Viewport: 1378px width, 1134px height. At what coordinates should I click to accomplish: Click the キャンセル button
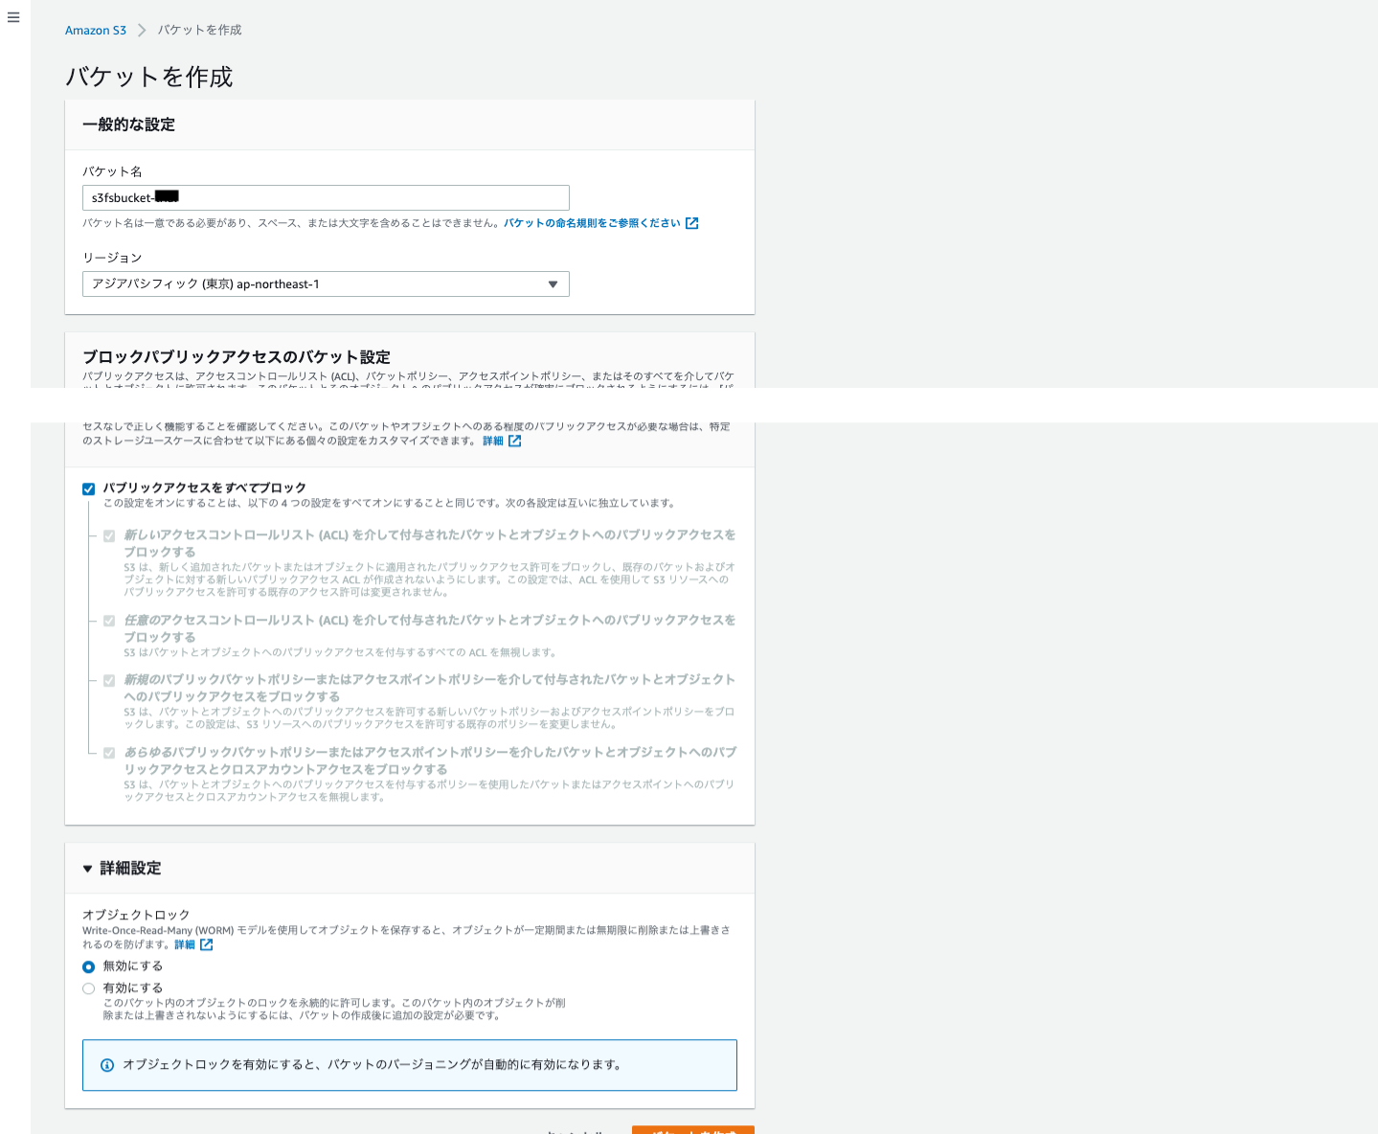[x=573, y=1130]
